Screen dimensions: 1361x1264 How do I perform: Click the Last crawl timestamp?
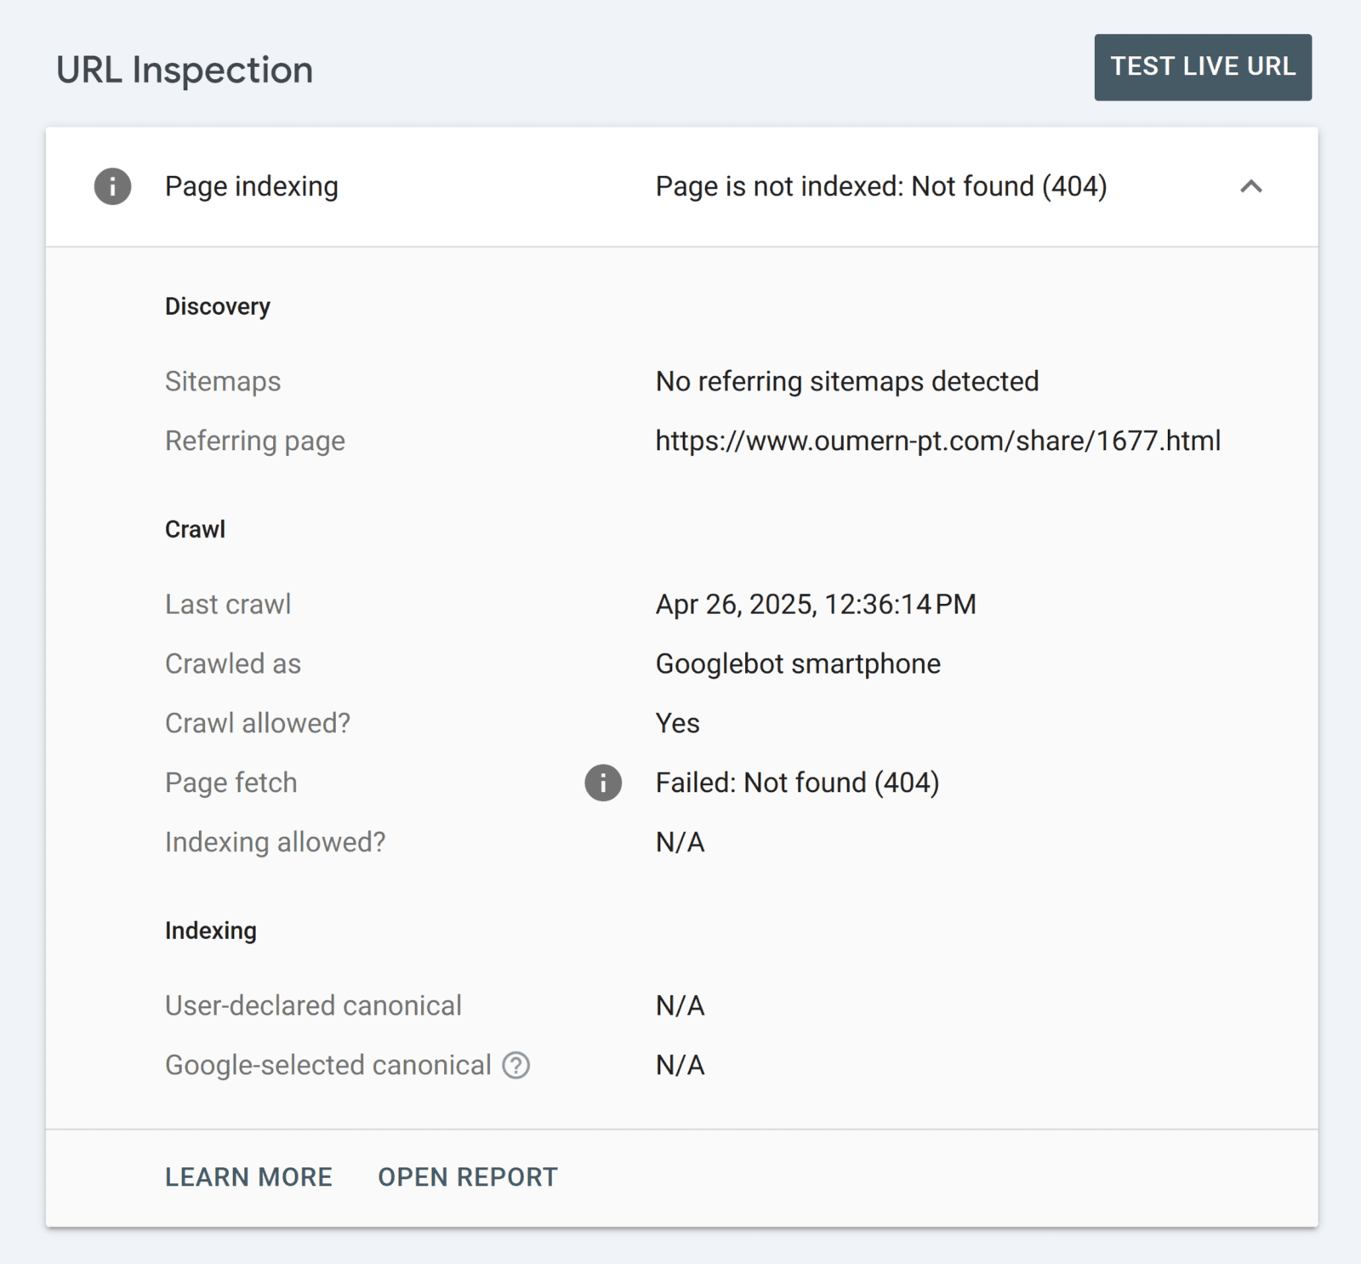pyautogui.click(x=815, y=604)
